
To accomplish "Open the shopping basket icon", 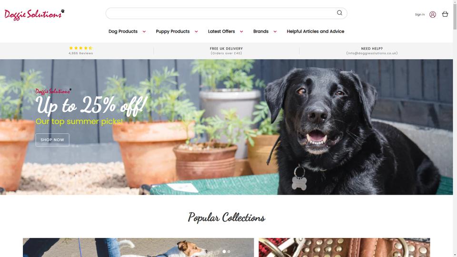I will [x=445, y=14].
